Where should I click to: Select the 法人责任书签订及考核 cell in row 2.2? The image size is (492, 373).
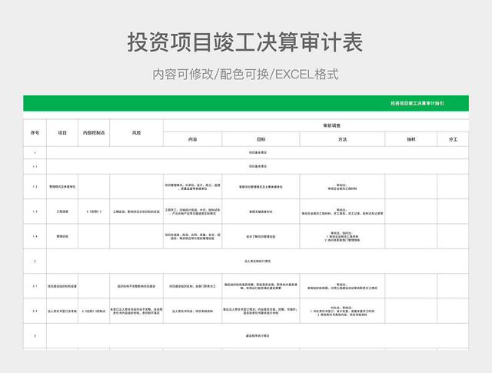click(62, 311)
